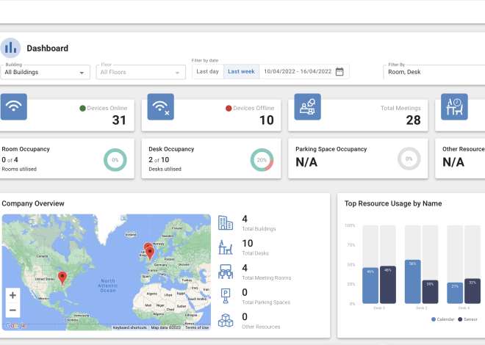Zoom in on the map with plus button
The image size is (485, 345).
(12, 295)
